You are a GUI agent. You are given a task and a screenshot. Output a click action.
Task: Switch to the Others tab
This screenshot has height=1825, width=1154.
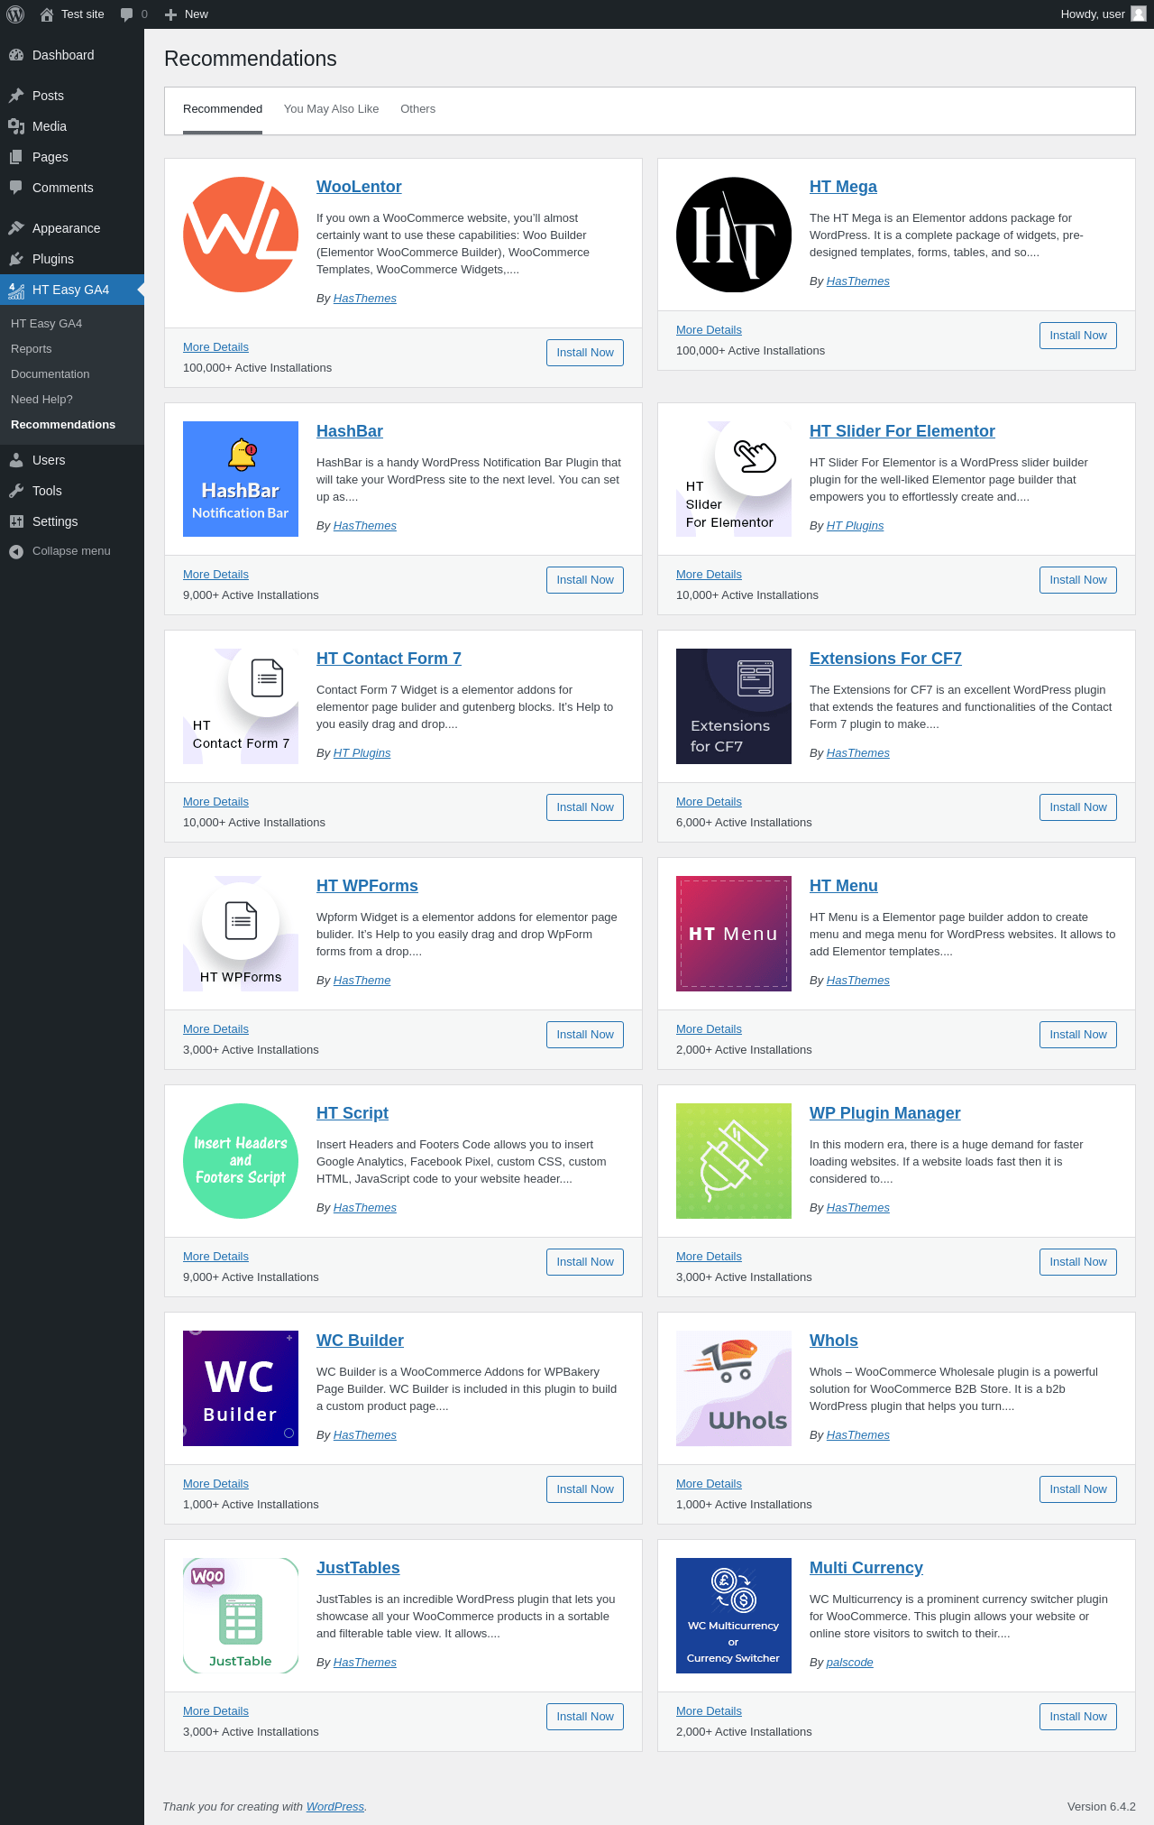click(417, 109)
